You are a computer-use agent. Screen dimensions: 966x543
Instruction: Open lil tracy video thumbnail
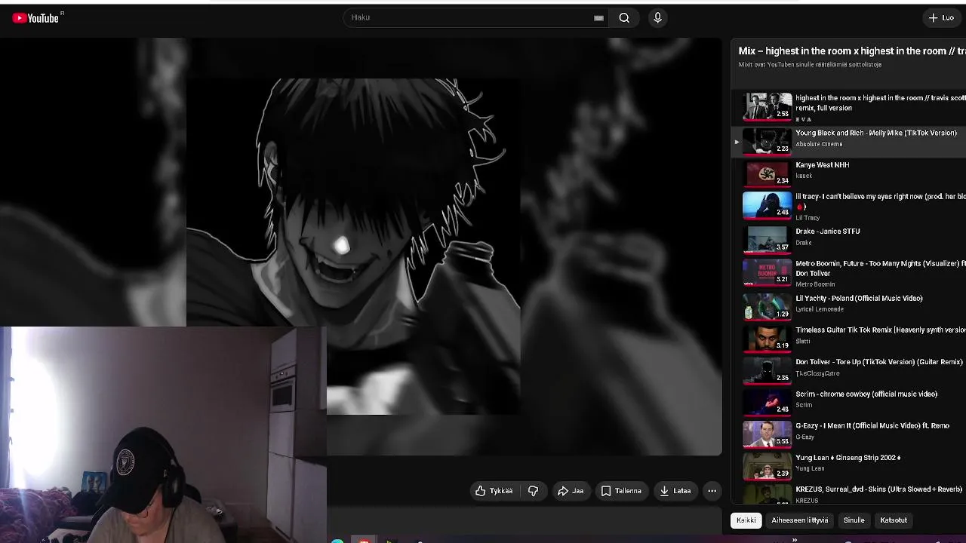(x=768, y=205)
